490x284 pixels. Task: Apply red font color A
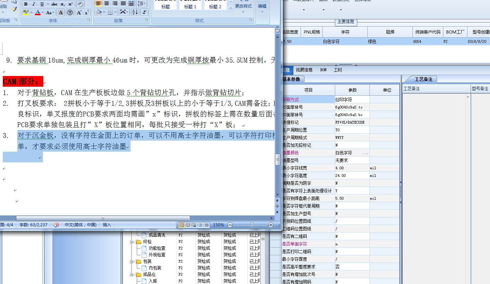click(x=38, y=12)
